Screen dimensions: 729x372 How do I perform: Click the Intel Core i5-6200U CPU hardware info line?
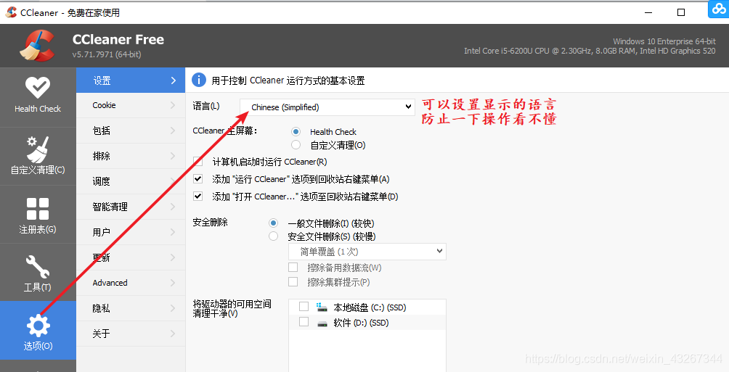click(590, 51)
